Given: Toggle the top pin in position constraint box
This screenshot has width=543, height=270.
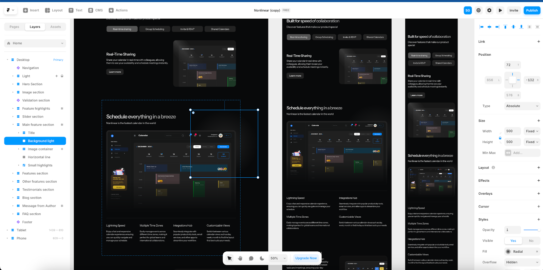Looking at the screenshot, I should click(512, 74).
